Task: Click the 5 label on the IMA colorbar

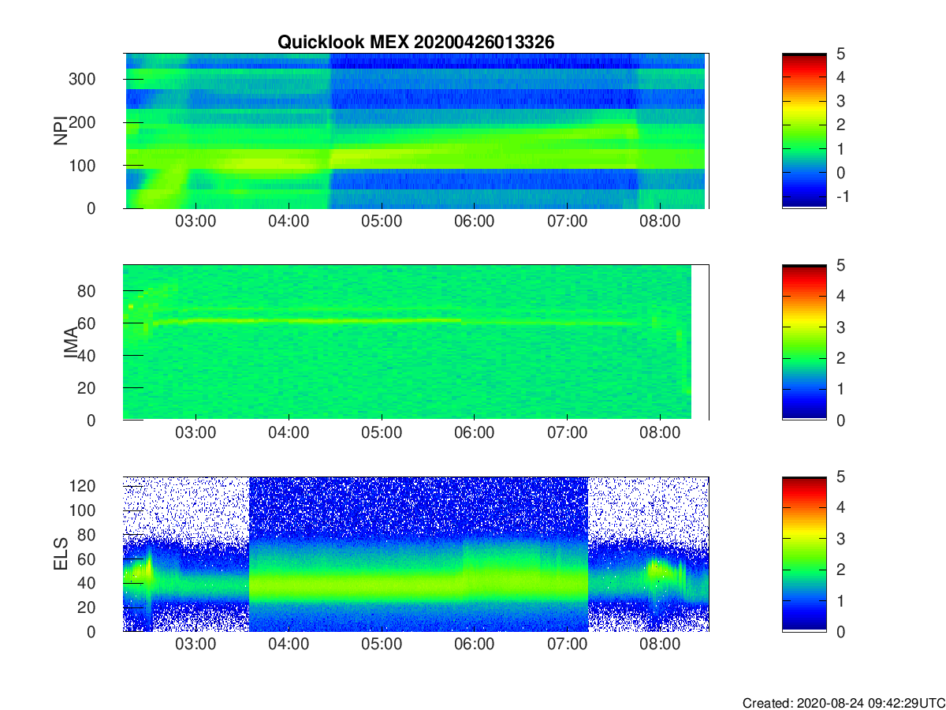Action: pyautogui.click(x=840, y=265)
